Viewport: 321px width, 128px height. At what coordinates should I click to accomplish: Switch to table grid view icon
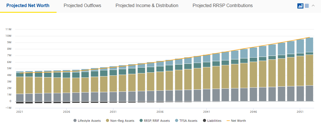click(307, 6)
